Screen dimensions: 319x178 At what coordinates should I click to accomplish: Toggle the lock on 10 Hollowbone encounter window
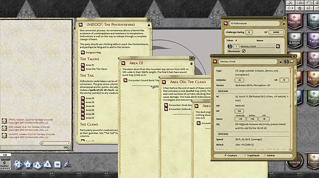(284, 23)
